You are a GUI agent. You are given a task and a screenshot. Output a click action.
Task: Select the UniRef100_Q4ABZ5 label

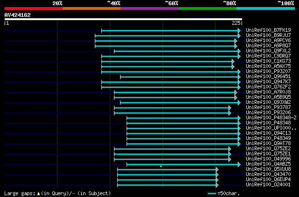[268, 164]
